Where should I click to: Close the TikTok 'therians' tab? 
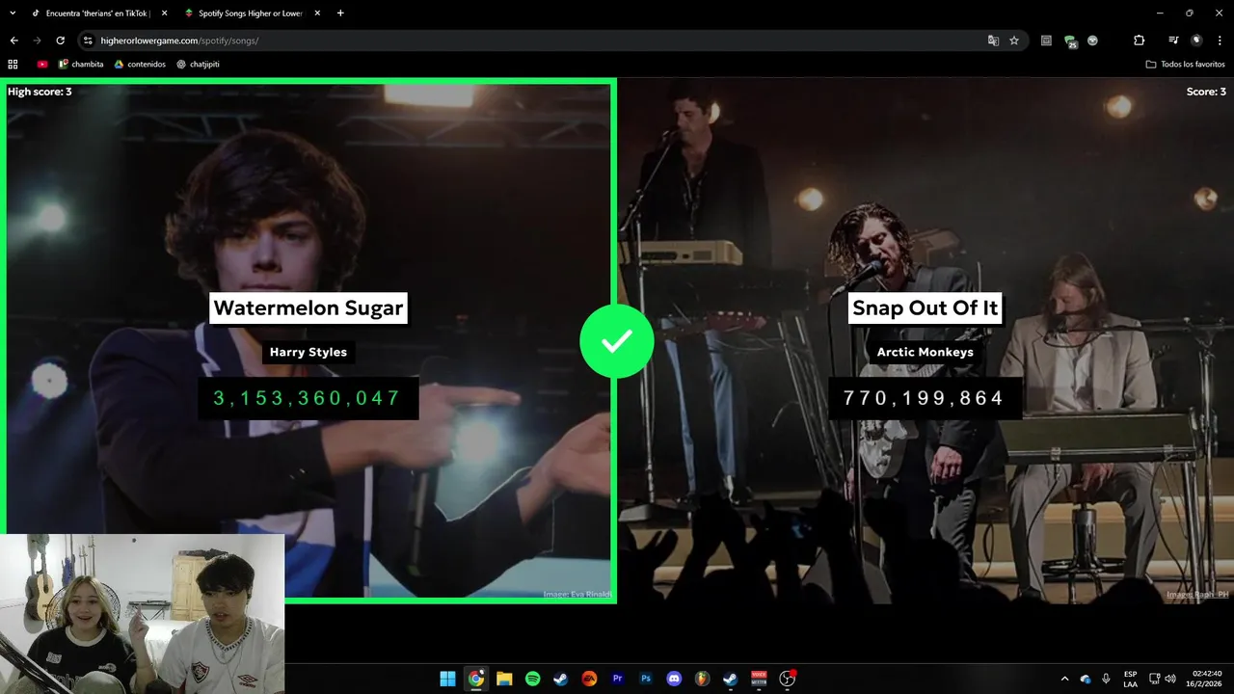click(164, 13)
